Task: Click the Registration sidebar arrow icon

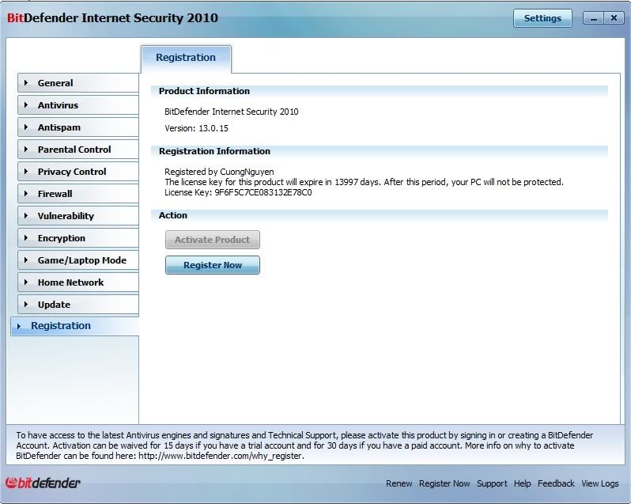Action: [19, 326]
